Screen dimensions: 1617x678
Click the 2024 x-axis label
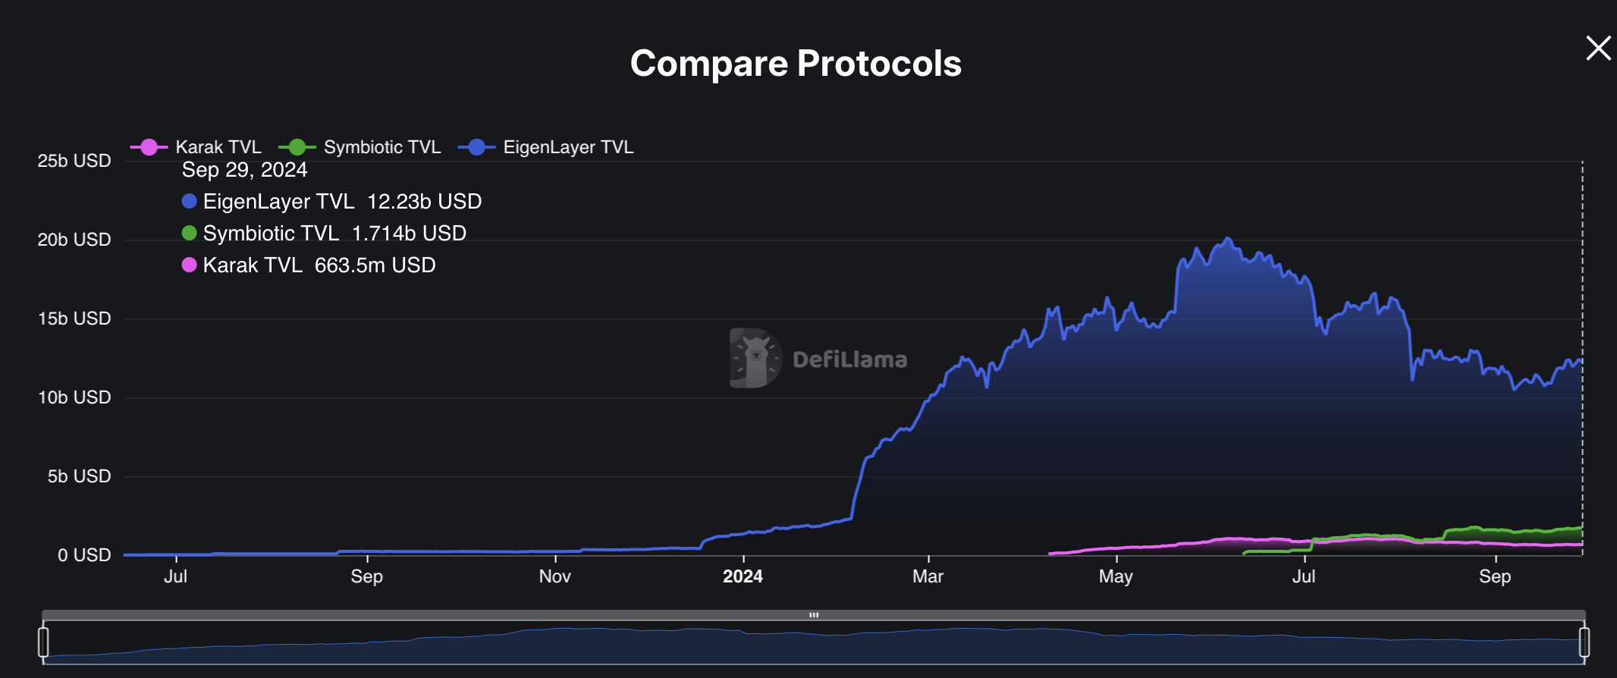coord(743,576)
